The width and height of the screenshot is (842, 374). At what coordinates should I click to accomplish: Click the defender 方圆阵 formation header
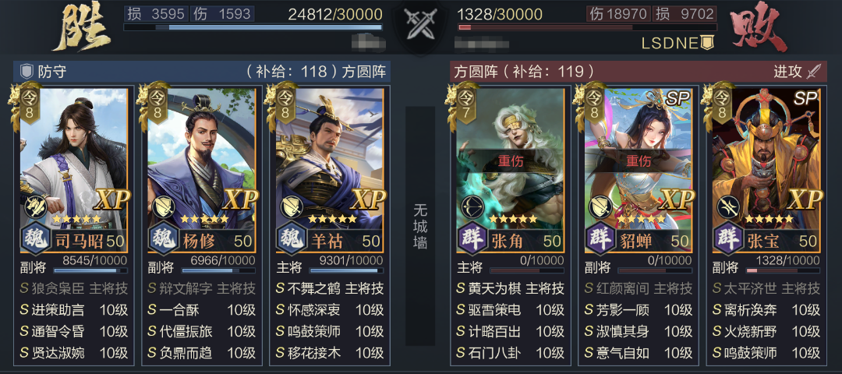tap(363, 72)
